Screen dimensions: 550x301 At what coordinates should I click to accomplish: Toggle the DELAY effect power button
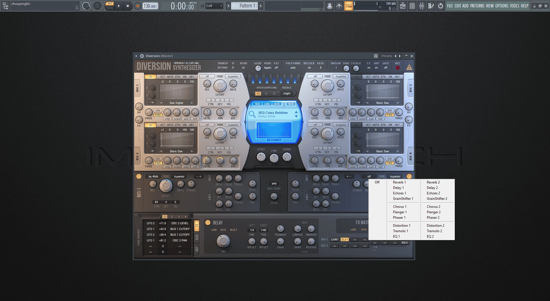click(x=208, y=222)
